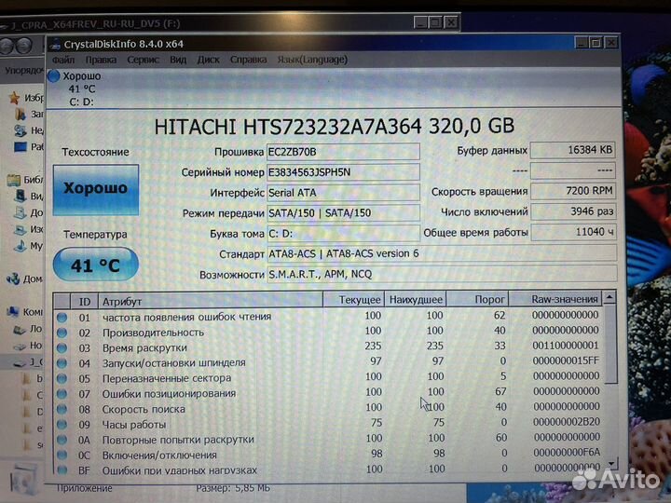The width and height of the screenshot is (671, 503).
Task: Click the Возможности S.M.A.R.T., APM, NCQ field
Action: [442, 274]
